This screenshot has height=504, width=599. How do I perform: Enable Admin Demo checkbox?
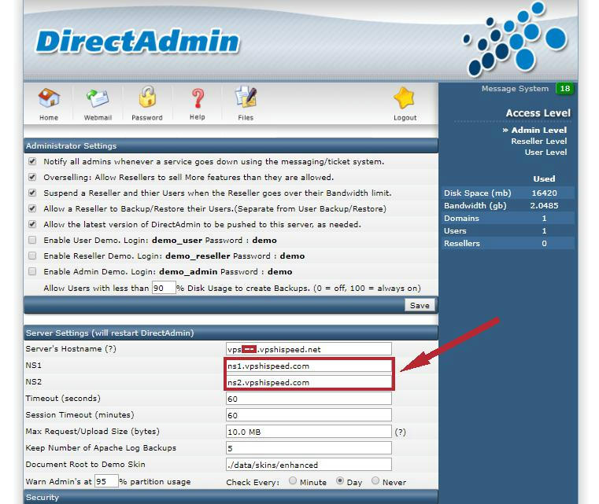pos(32,271)
